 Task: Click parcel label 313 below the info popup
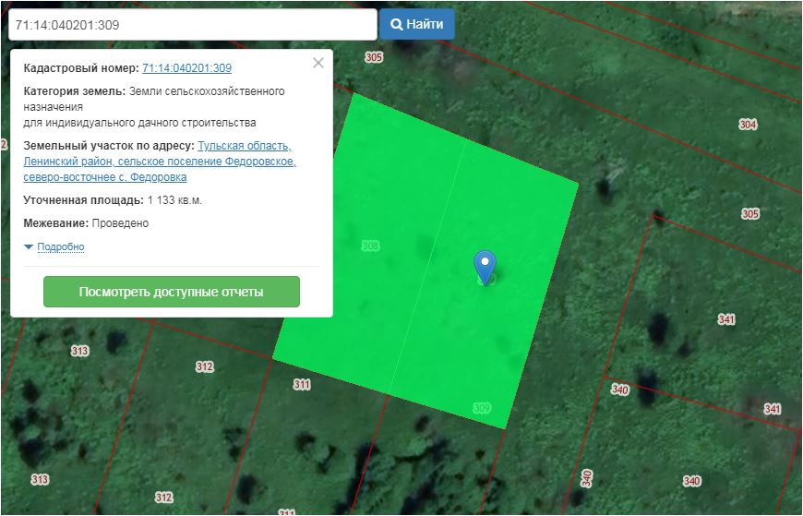(79, 351)
